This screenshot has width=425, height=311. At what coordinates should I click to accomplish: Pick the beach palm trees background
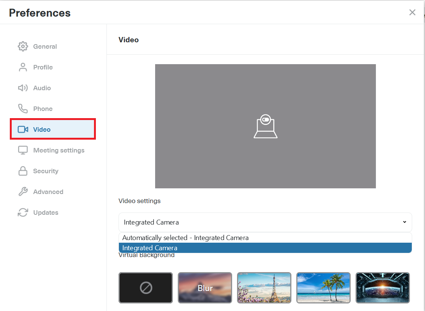coord(323,288)
